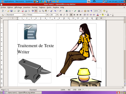Image resolution: width=126 pixels, height=94 pixels.
Task: Open OpenOffice Help question icon
Action: (104, 11)
